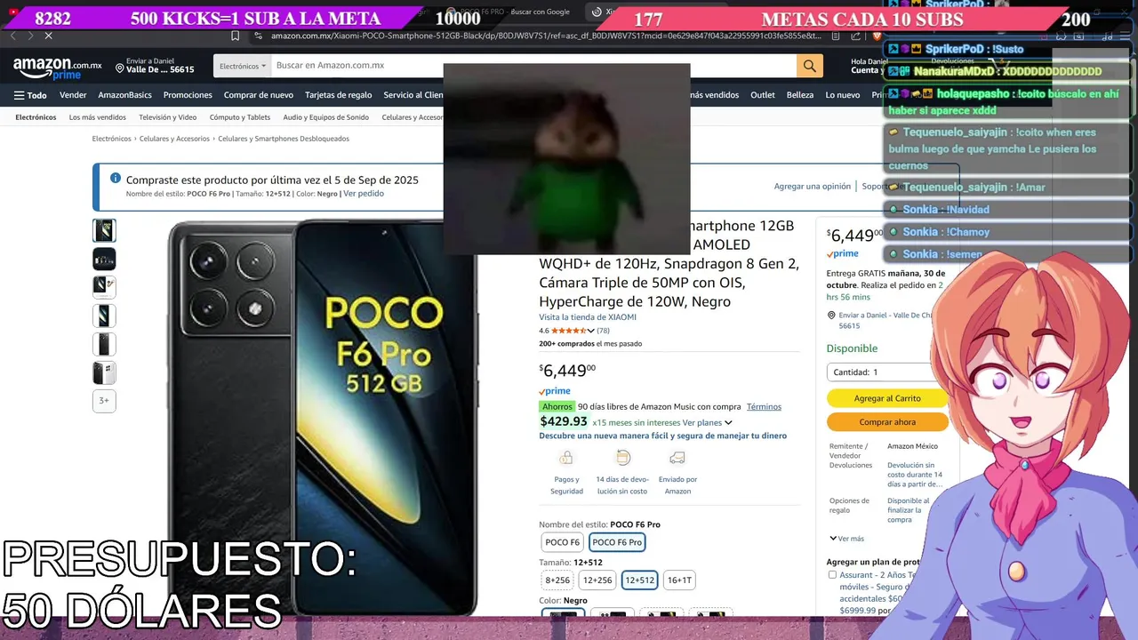
Task: Open the Todo hamburger menu
Action: [x=30, y=95]
